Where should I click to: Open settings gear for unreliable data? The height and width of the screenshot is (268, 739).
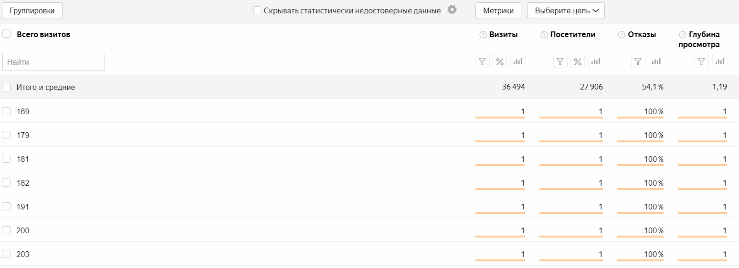pos(452,10)
